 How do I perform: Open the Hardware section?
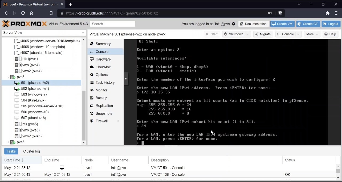pyautogui.click(x=105, y=59)
